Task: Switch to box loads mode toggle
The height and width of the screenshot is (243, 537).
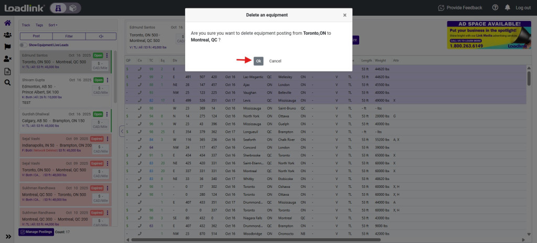Action: pos(73,8)
